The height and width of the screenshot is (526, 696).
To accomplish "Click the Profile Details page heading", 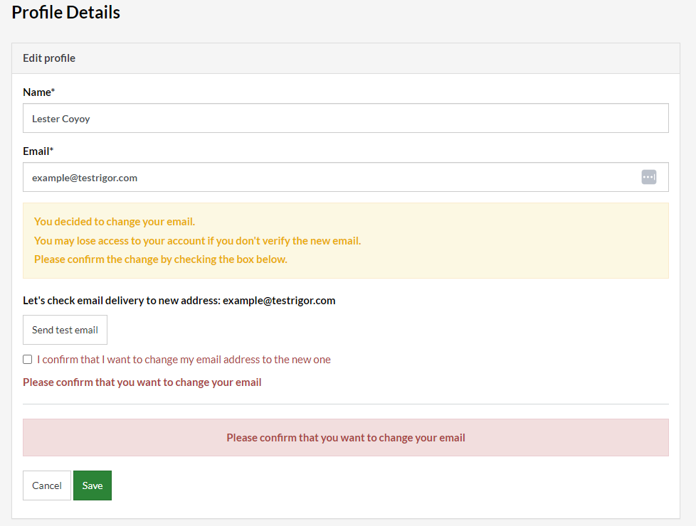I will coord(66,13).
